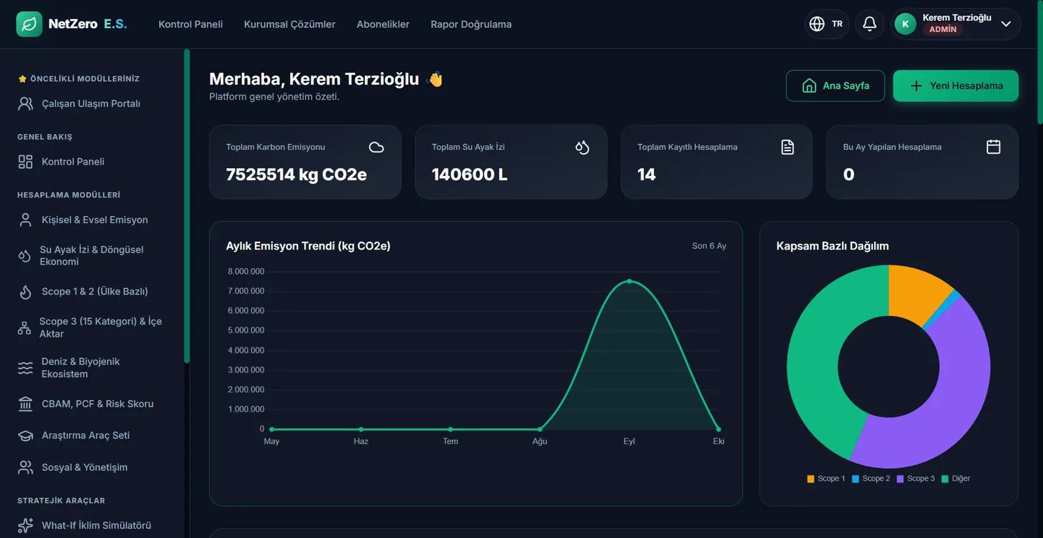
Task: Click the sidebar Kontrol Paneli grid icon
Action: (x=25, y=162)
